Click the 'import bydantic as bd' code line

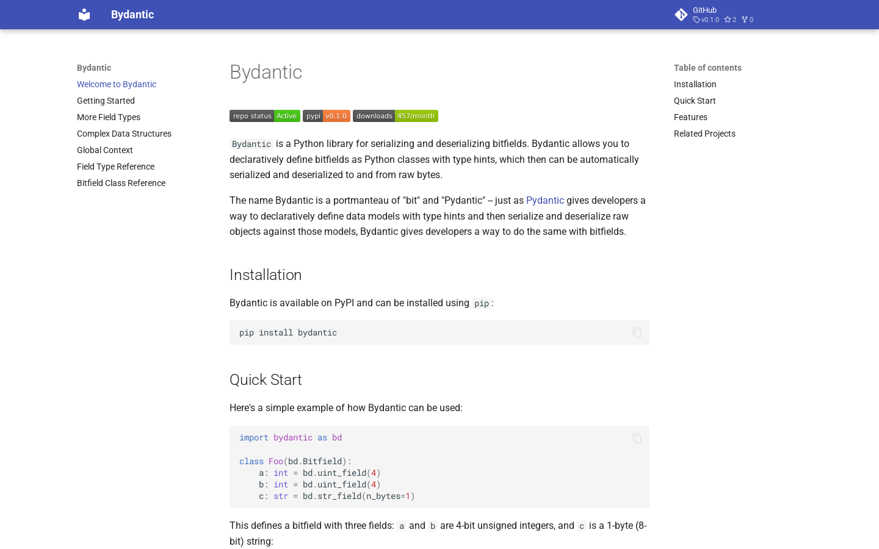click(x=291, y=437)
